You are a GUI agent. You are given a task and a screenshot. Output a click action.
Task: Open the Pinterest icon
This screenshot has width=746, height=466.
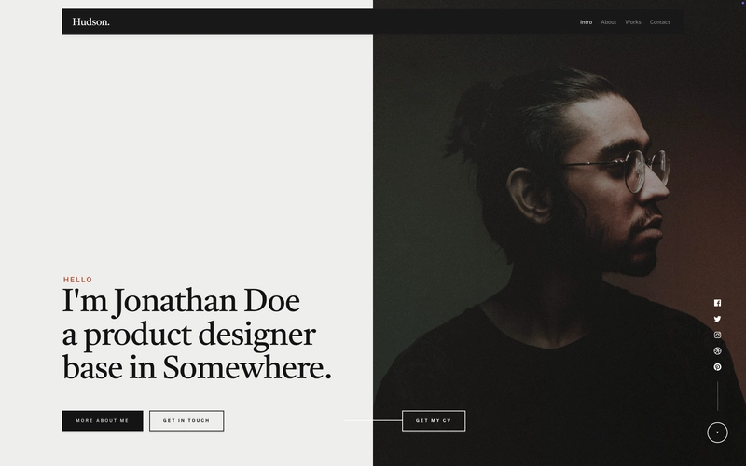pyautogui.click(x=717, y=367)
